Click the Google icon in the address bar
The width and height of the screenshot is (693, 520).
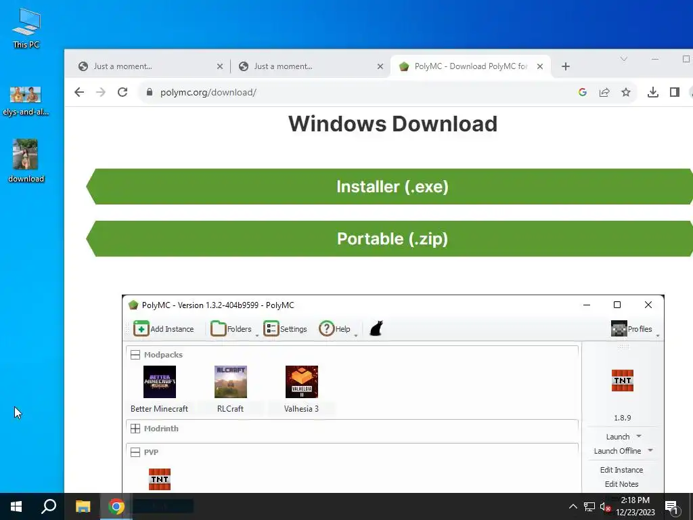(583, 92)
